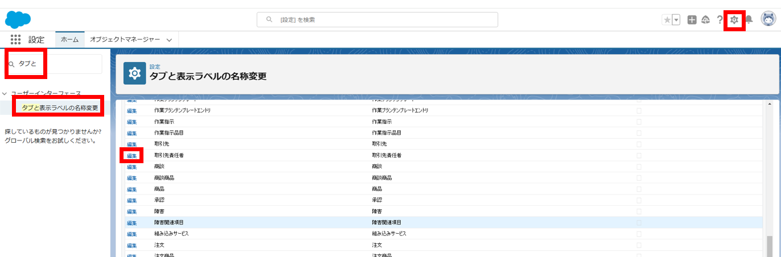Image resolution: width=781 pixels, height=257 pixels.
Task: Open the global actions plus icon
Action: (692, 20)
